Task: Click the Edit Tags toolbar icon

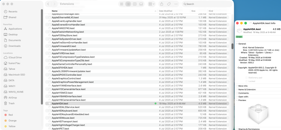Action: [x=169, y=4]
